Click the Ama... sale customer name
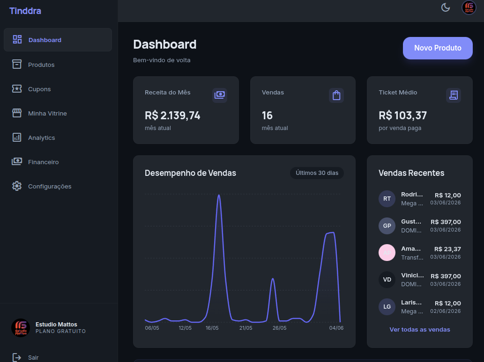 (411, 249)
